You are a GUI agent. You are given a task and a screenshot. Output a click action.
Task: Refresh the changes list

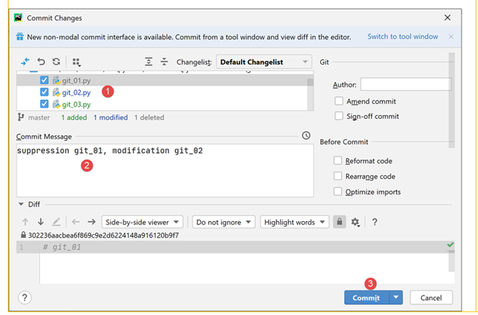point(56,62)
